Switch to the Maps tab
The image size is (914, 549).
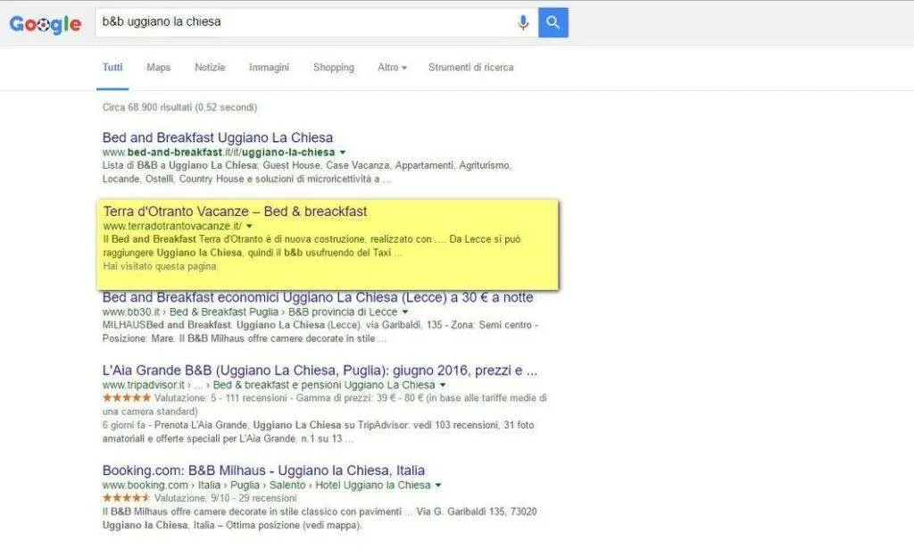(159, 68)
